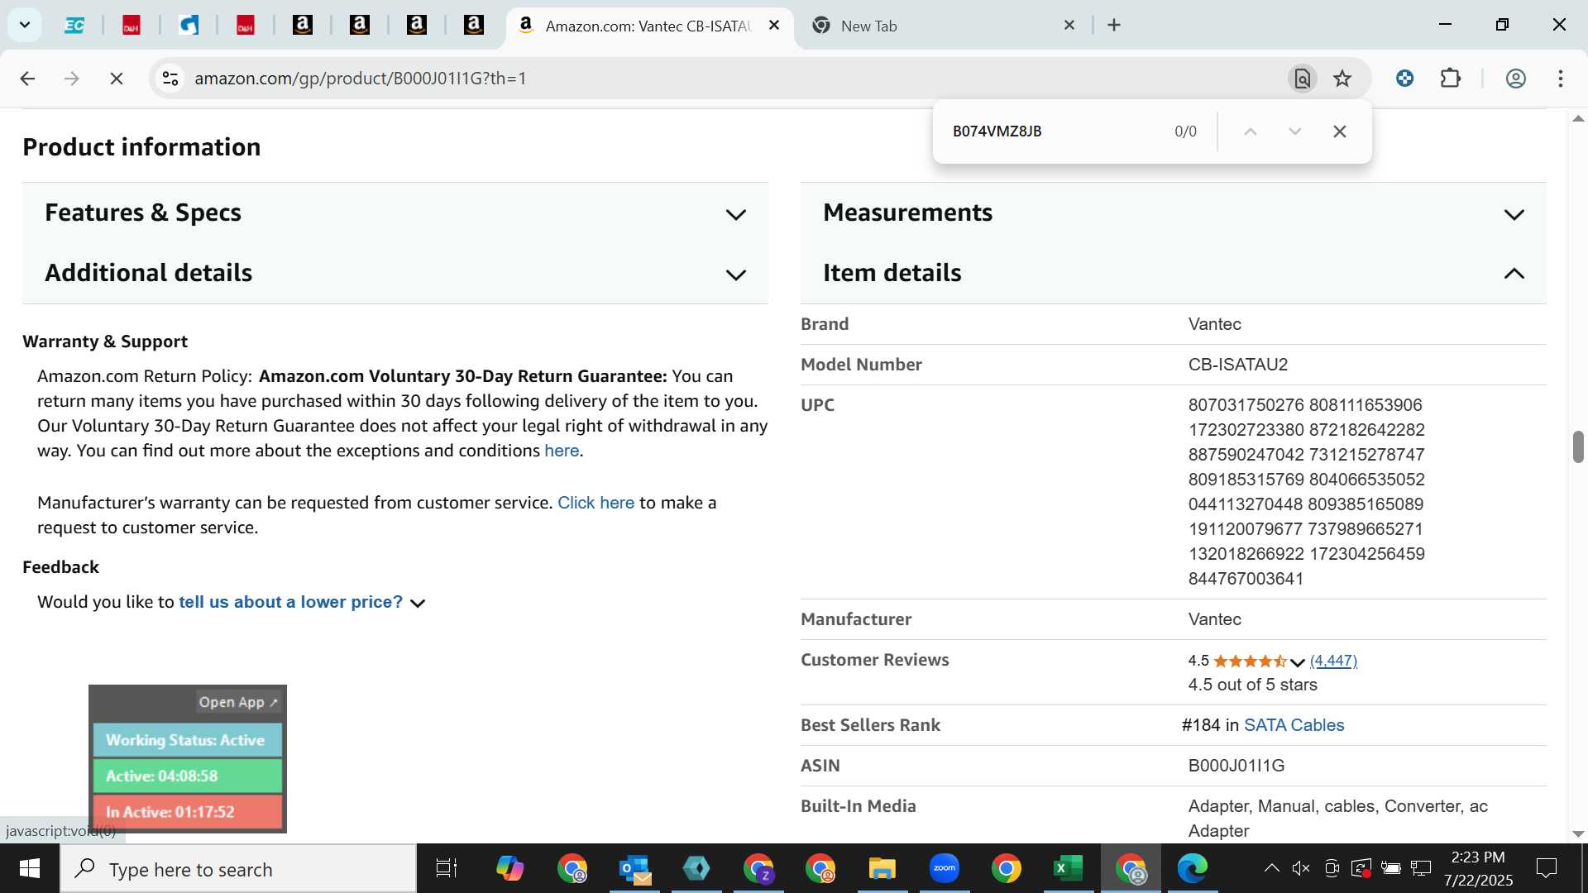Click the Active 04:08:58 timer
The image size is (1588, 893).
(x=188, y=776)
